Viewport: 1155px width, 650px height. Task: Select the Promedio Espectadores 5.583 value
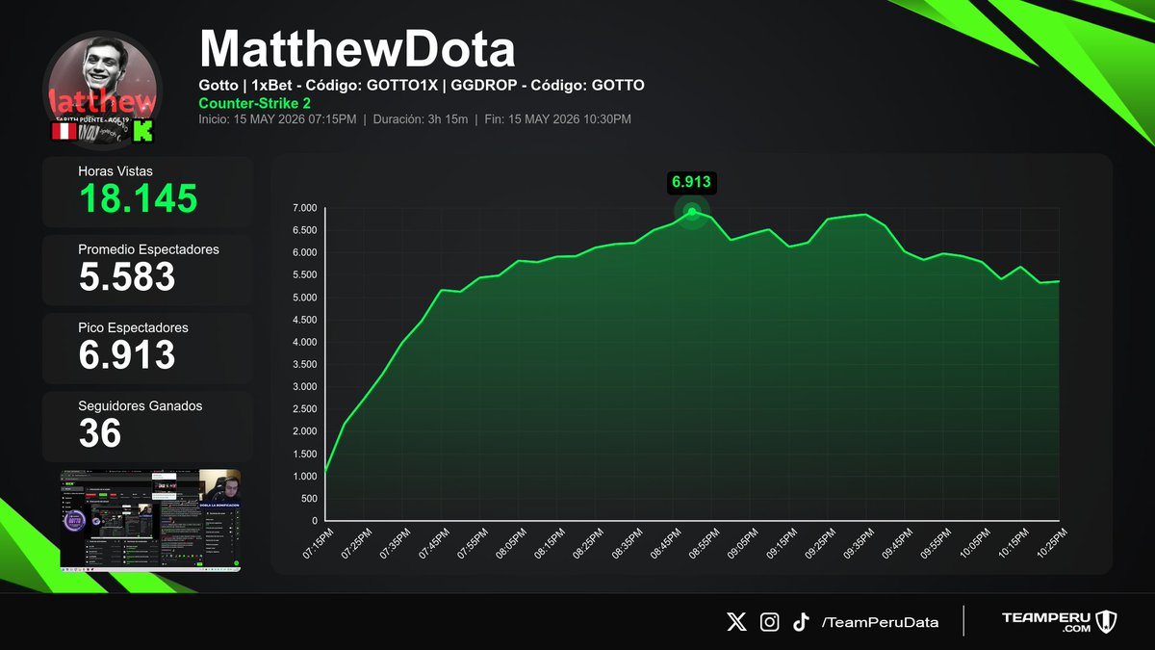pyautogui.click(x=127, y=277)
